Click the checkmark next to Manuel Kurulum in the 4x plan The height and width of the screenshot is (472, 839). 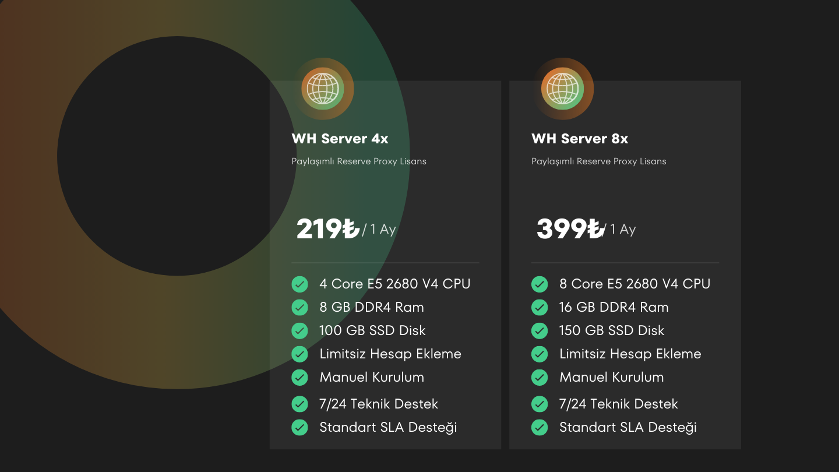tap(299, 378)
